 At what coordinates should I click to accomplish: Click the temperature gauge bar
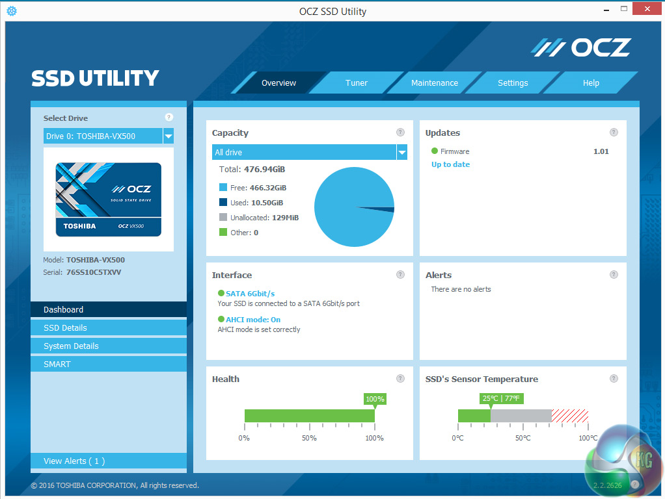(523, 416)
